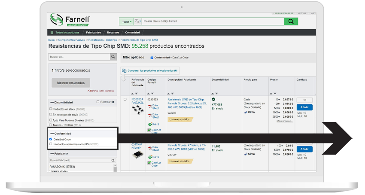Click Más precios link
The image size is (365, 195).
point(285,121)
